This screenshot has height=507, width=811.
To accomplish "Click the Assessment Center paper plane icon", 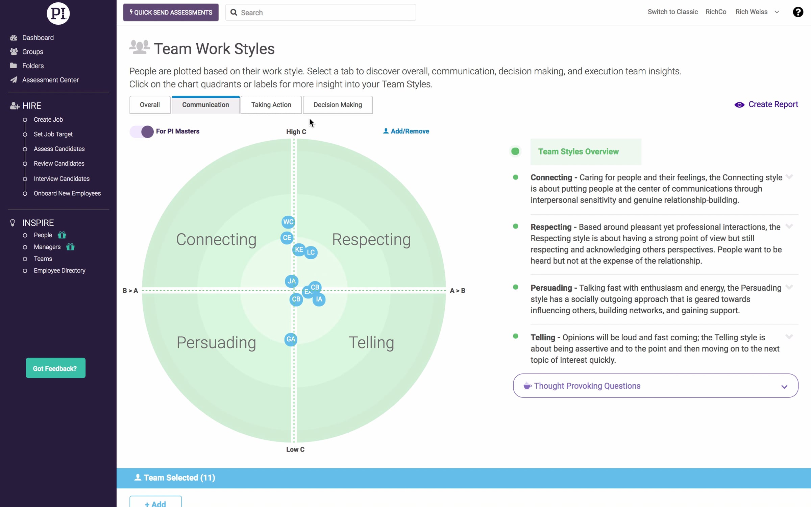I will [x=14, y=80].
